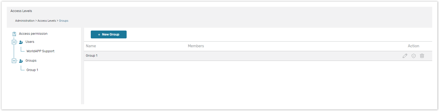Open the Groups node label

[x=31, y=61]
